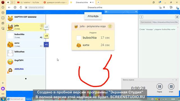Click the ADELINA avatar picture
The image size is (180, 101).
[10, 71]
